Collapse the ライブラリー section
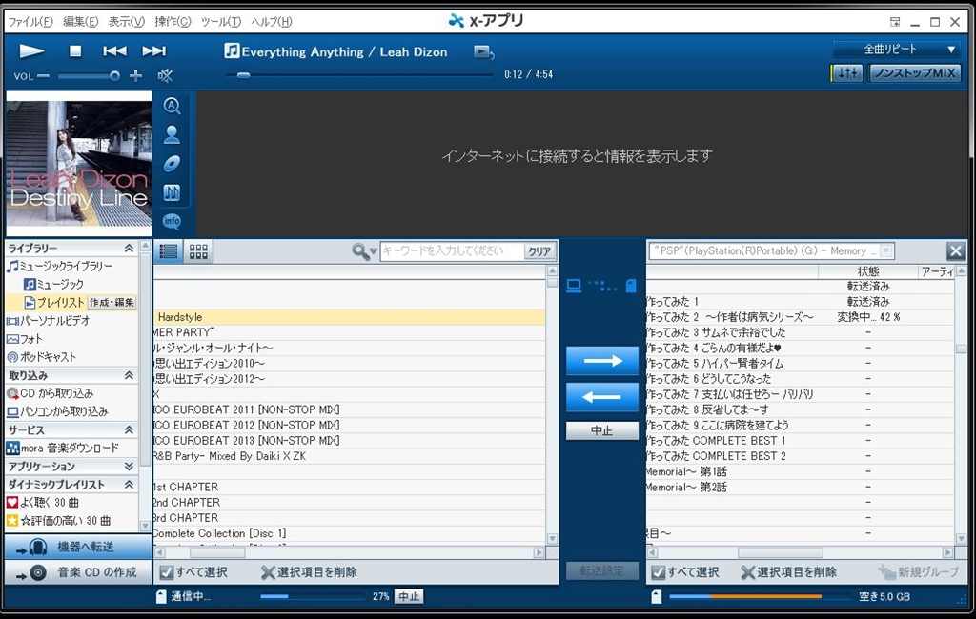The image size is (976, 619). (129, 249)
